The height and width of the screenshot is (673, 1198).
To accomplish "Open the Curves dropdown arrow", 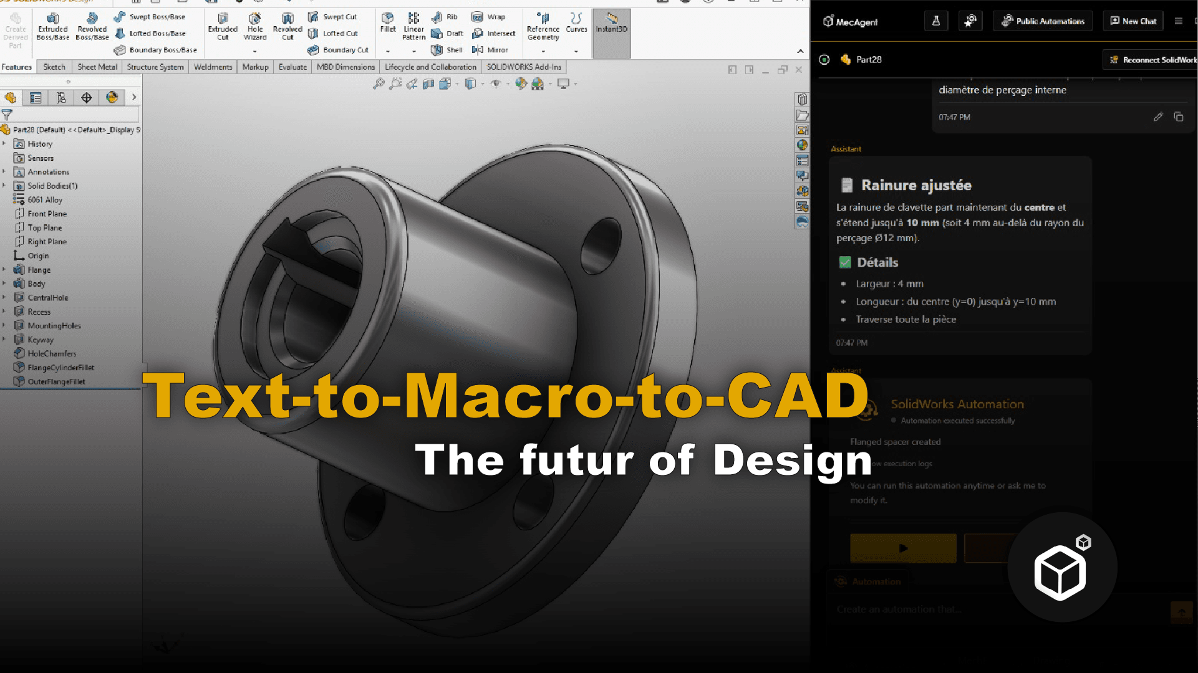I will [576, 51].
